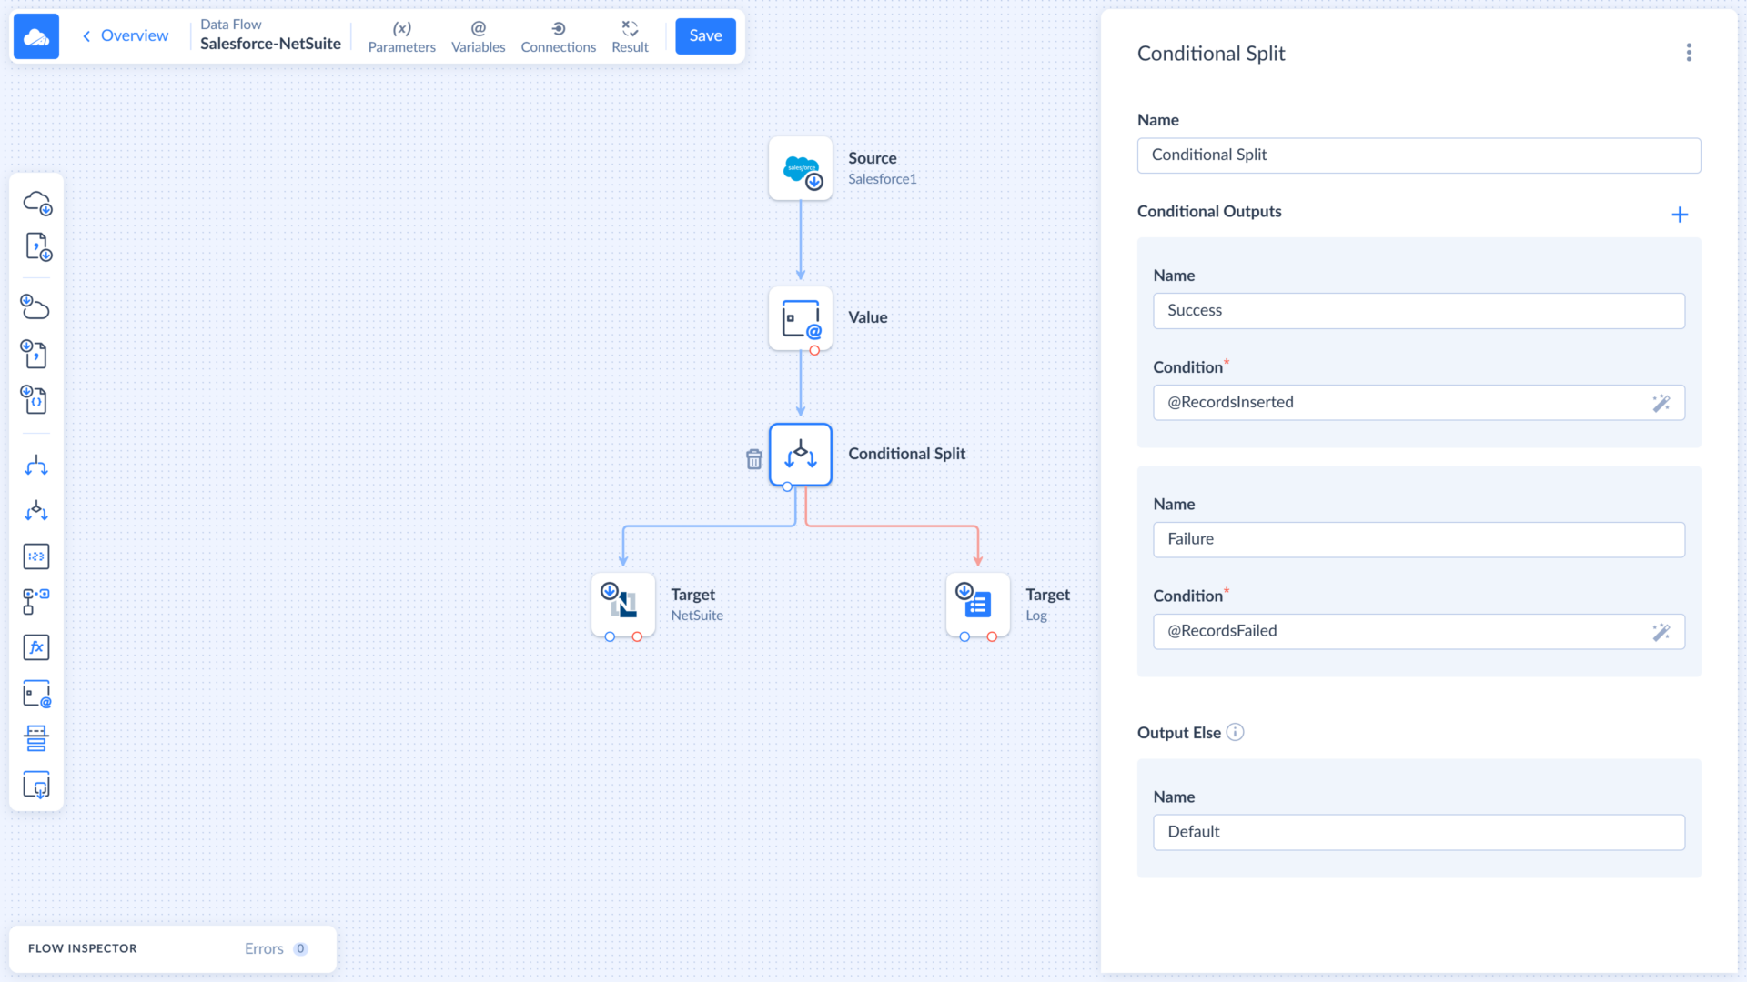1747x982 pixels.
Task: Open the Connections panel from the top toolbar
Action: (558, 36)
